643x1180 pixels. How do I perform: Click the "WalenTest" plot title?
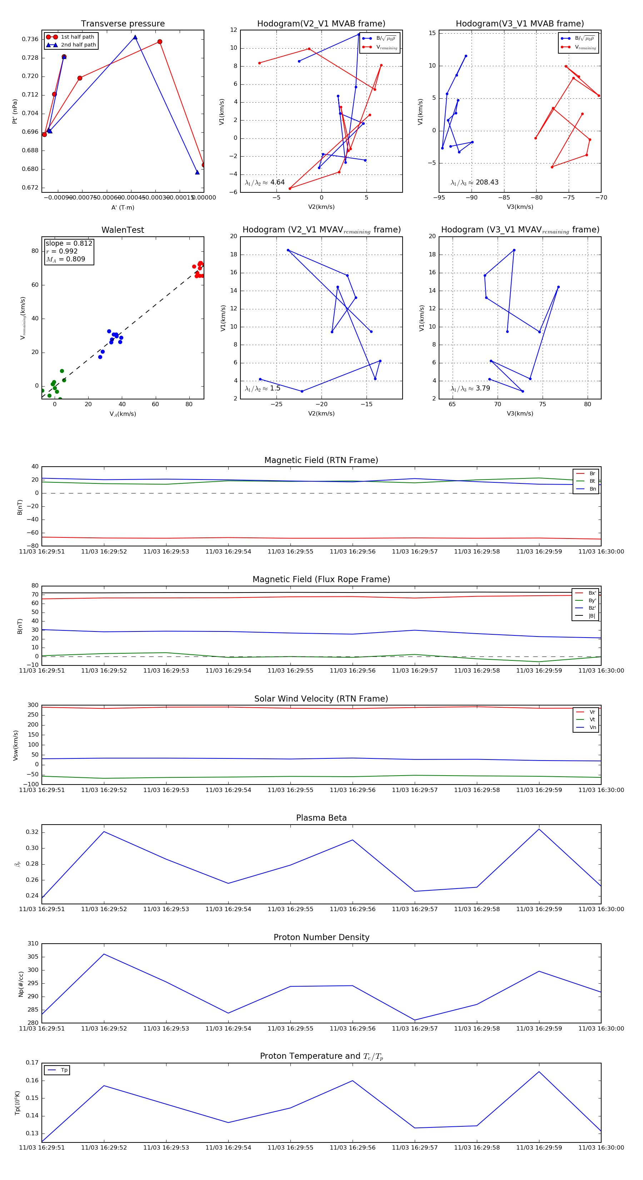[123, 230]
